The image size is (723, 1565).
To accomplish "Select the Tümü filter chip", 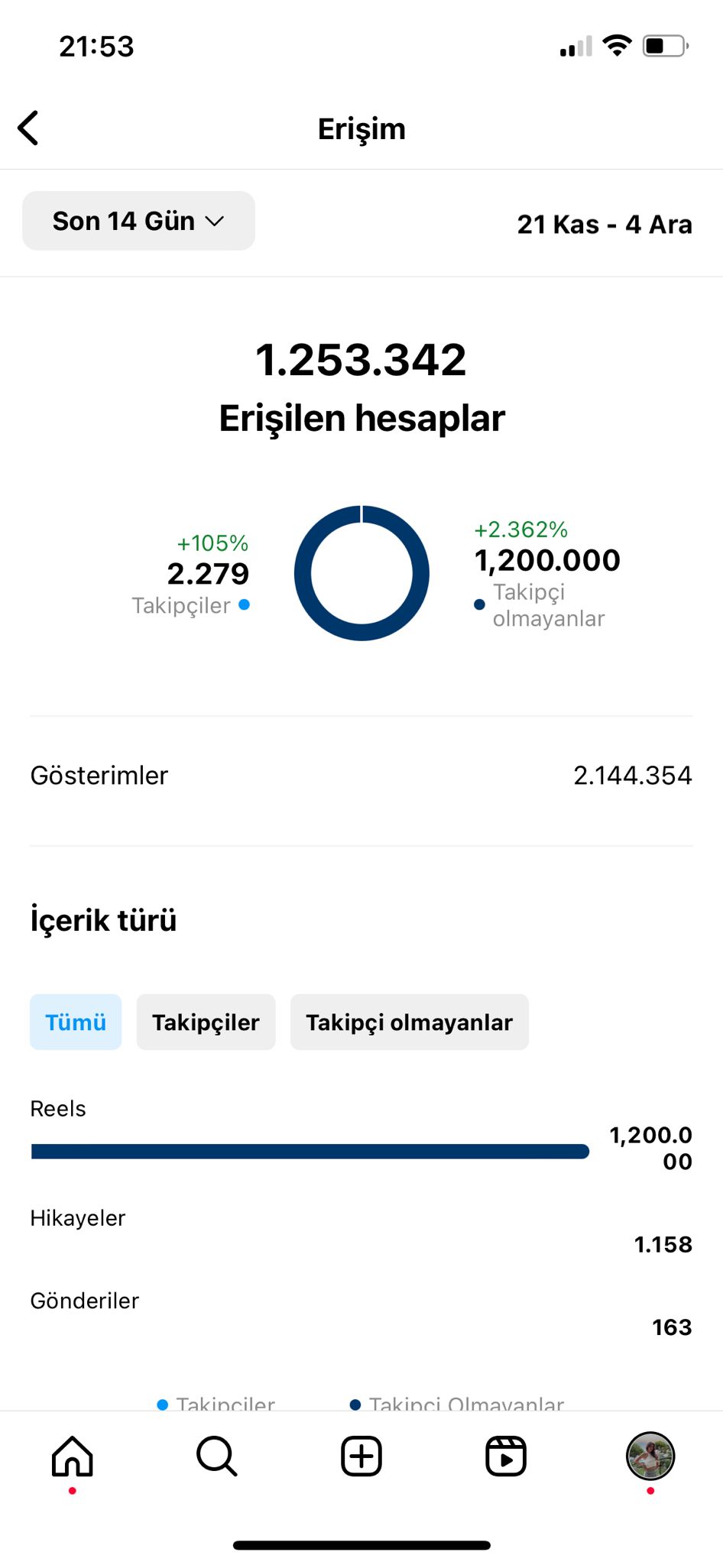I will (76, 1022).
